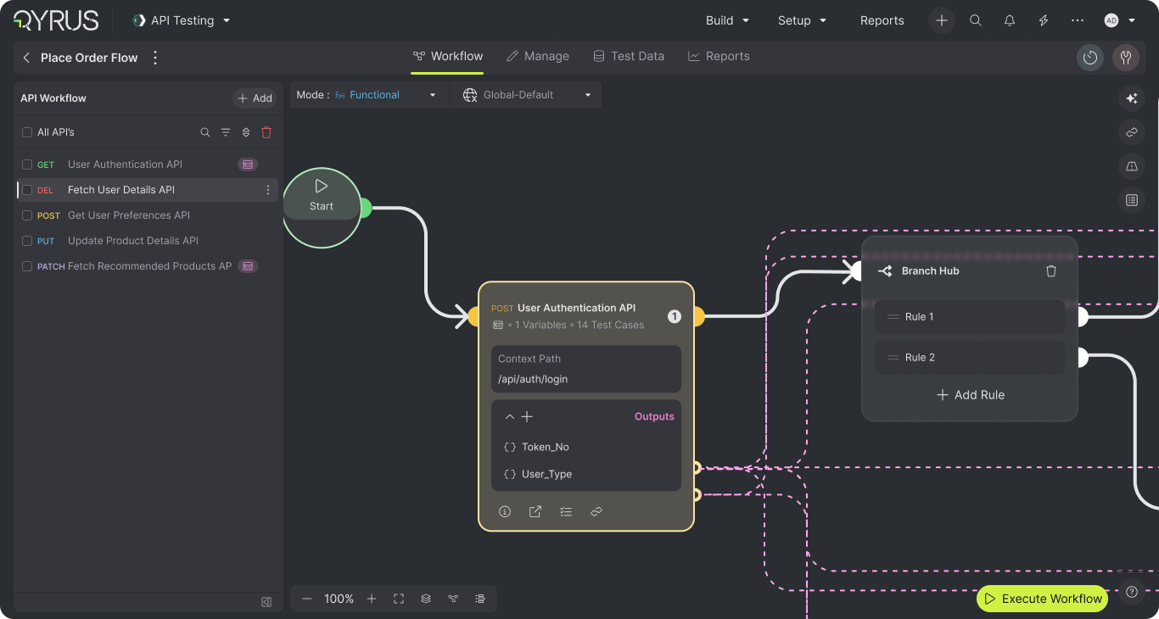Open the Mode Functional dropdown
The image size is (1159, 619).
click(x=369, y=95)
